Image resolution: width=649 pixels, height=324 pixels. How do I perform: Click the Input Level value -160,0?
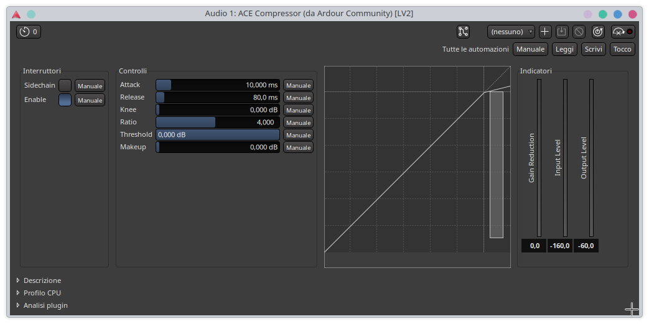(560, 246)
